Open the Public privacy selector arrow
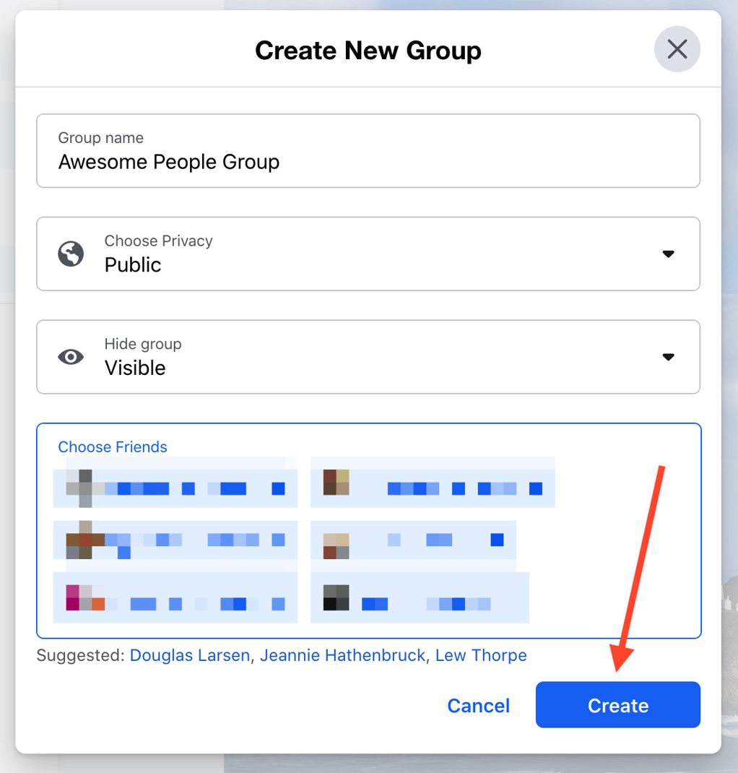This screenshot has height=773, width=738. pyautogui.click(x=669, y=254)
